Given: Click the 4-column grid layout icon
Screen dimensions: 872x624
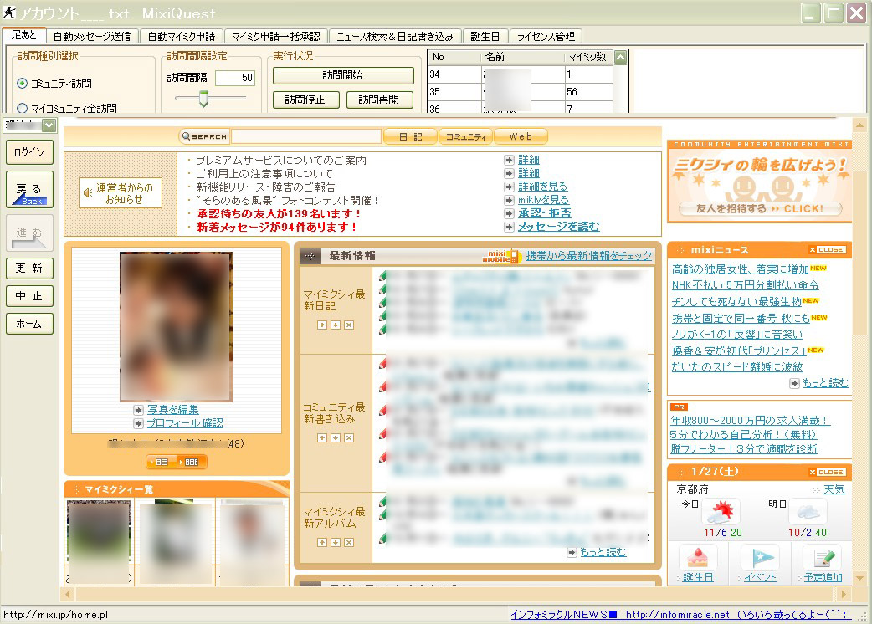Looking at the screenshot, I should (x=192, y=462).
